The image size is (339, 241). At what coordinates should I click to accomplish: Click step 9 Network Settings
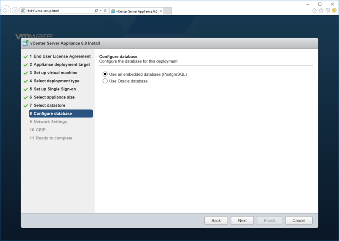[48, 122]
